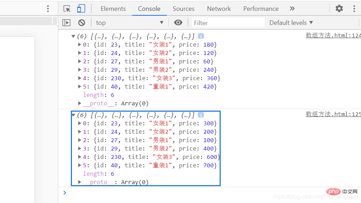Expand second array __proto__ entry
361x203 pixels.
(x=79, y=182)
